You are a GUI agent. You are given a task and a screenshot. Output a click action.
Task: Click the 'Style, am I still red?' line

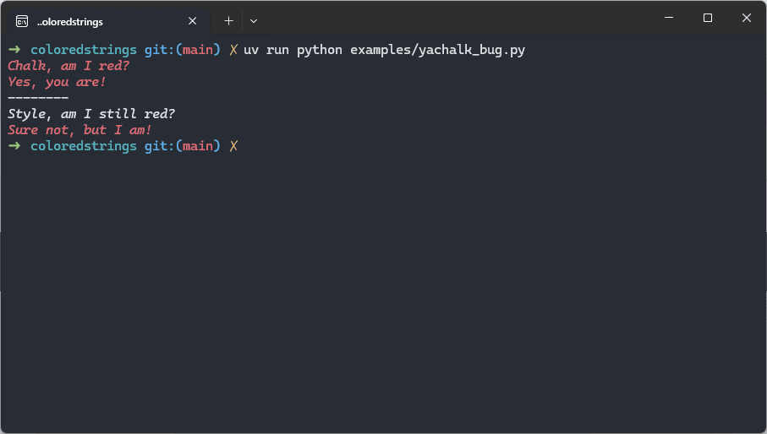coord(91,114)
